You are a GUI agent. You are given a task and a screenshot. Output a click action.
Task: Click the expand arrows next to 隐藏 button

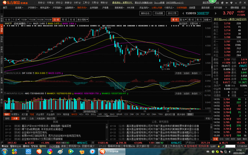[210, 20]
